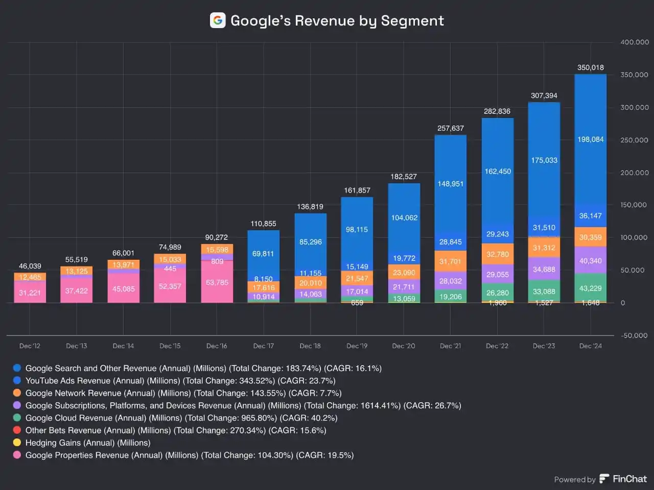Hide the Google Network Revenue orange legend dot

(x=17, y=393)
